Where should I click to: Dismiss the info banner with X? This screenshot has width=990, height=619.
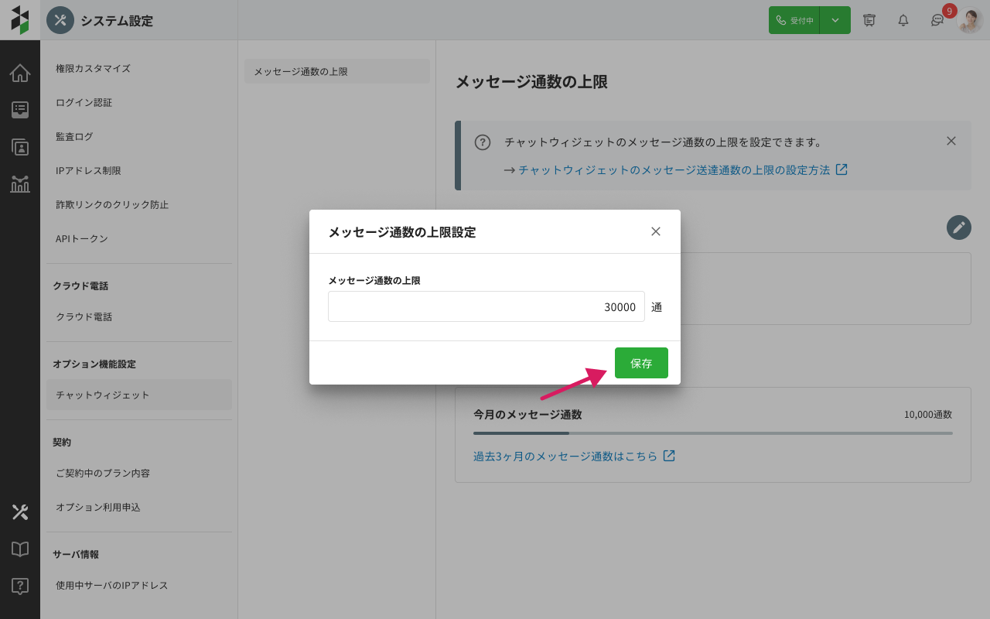click(951, 141)
